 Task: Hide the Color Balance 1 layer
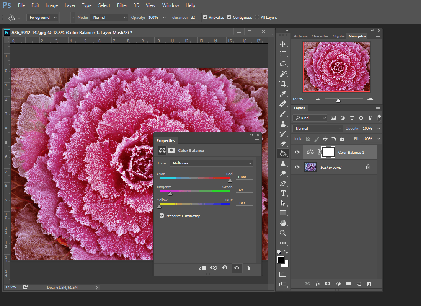[x=297, y=152]
